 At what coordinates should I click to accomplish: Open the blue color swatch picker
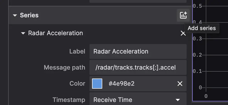pos(97,84)
